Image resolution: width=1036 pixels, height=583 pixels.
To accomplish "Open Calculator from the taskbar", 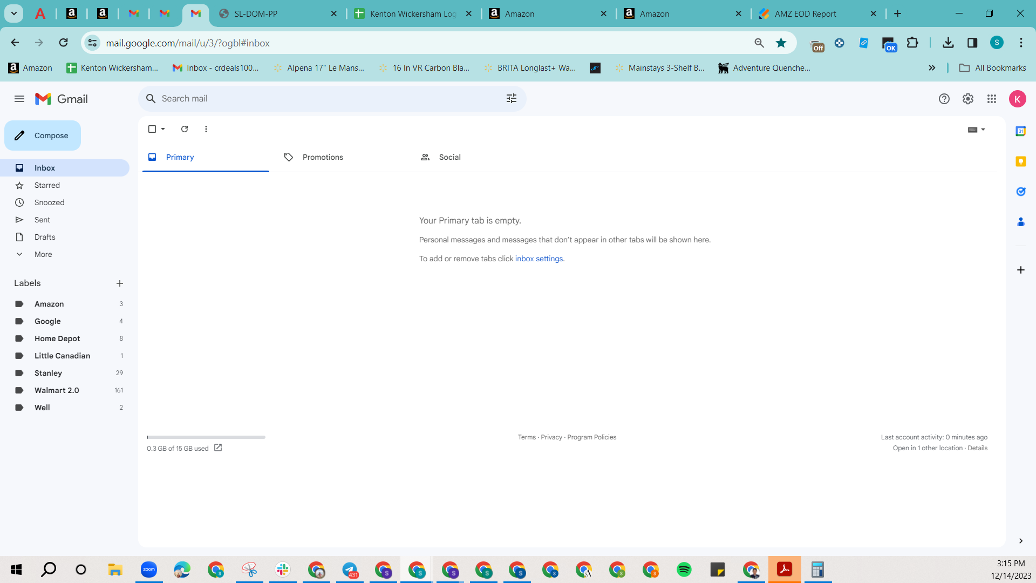I will [818, 570].
